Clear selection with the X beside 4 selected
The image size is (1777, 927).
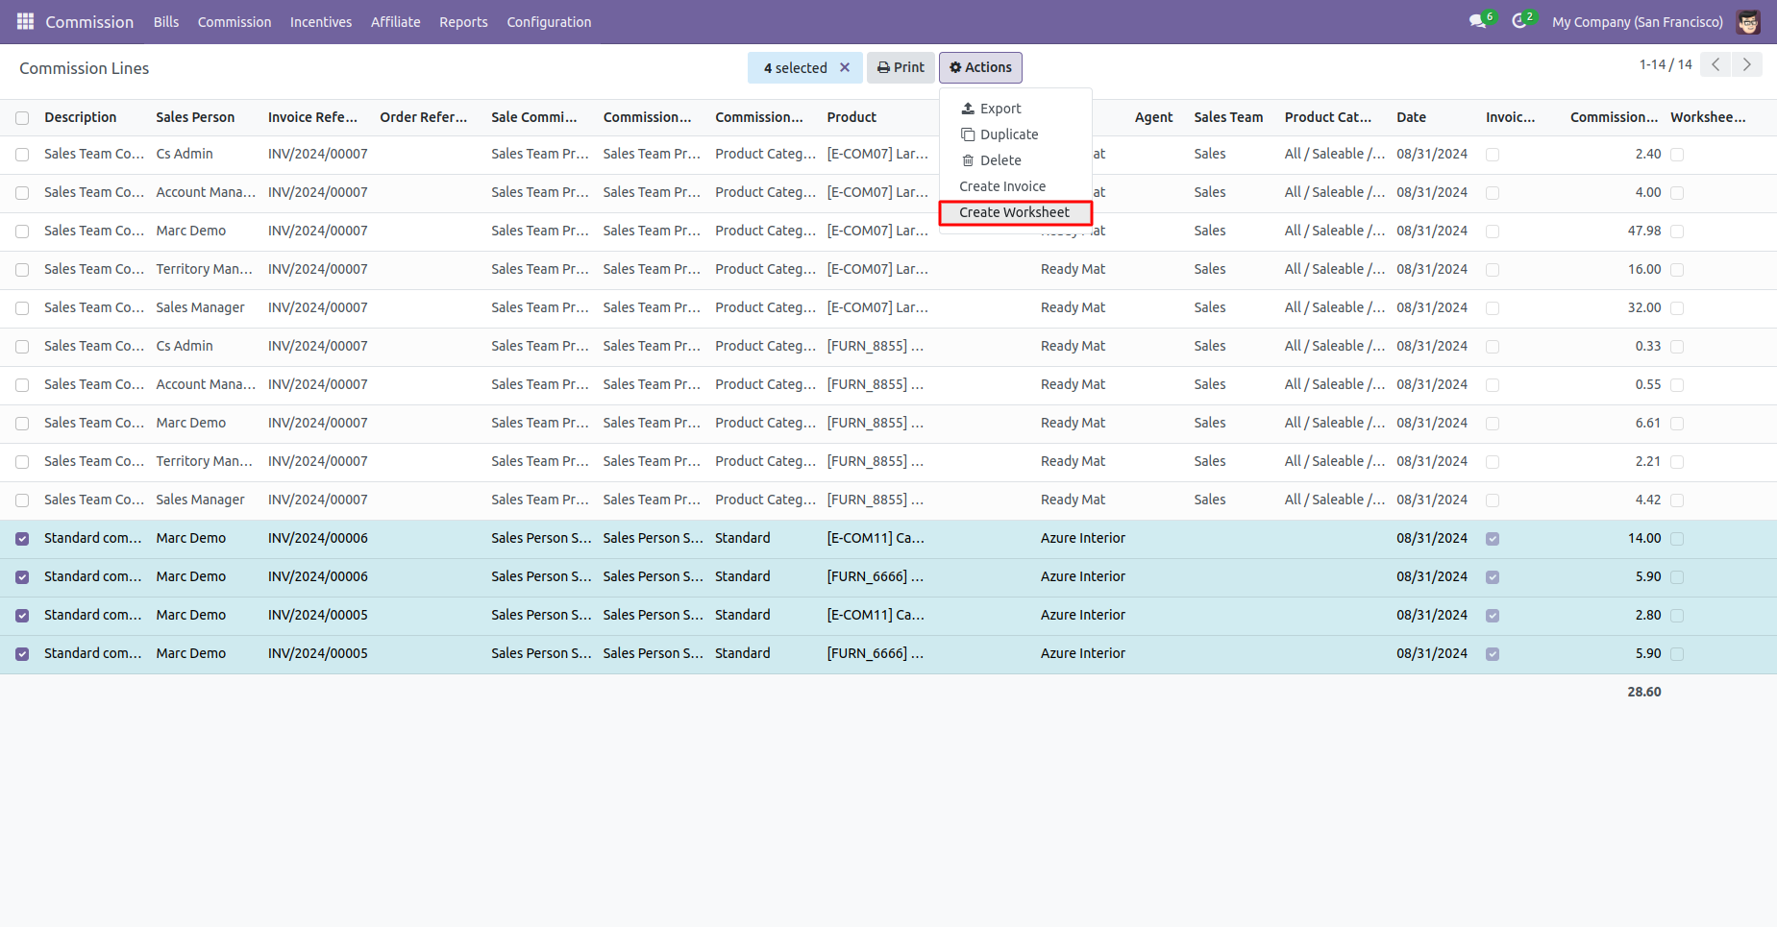coord(845,67)
